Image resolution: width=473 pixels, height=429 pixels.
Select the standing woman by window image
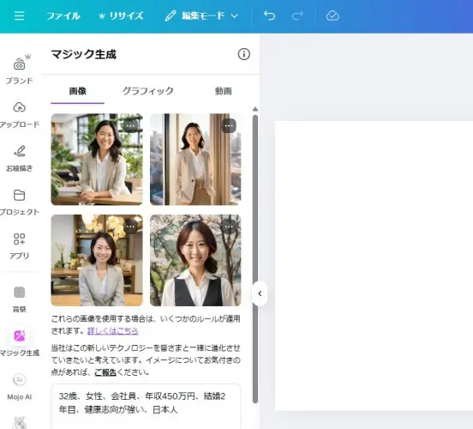point(195,160)
